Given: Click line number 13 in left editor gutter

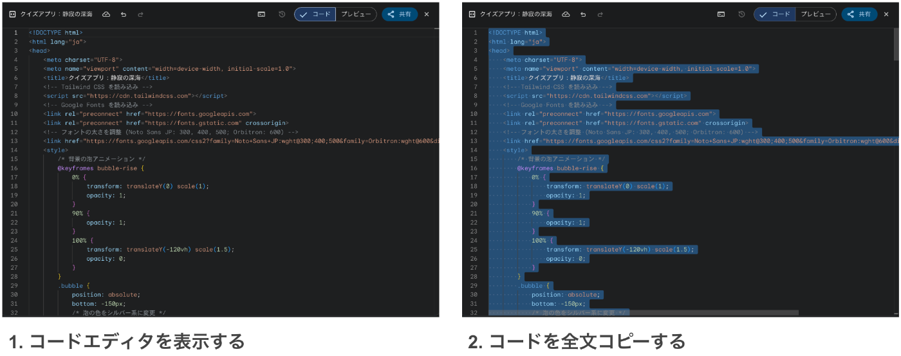Looking at the screenshot, I should (x=14, y=140).
